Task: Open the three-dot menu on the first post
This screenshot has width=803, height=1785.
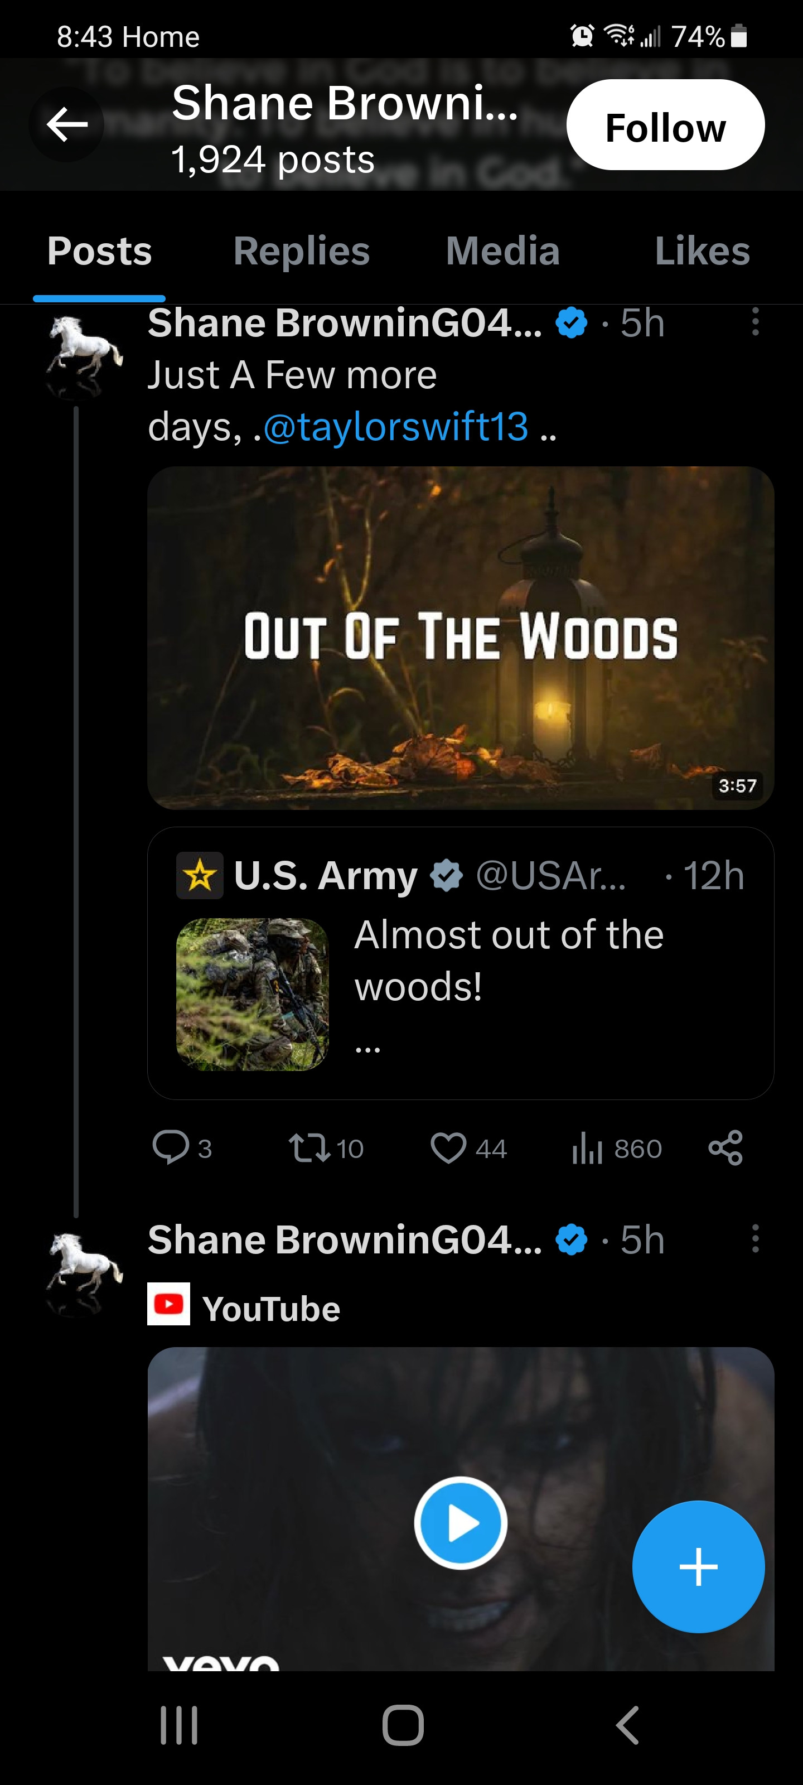Action: (x=755, y=322)
